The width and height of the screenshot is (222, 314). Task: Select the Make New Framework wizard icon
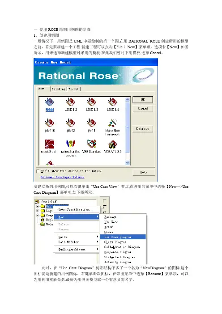pos(113,123)
